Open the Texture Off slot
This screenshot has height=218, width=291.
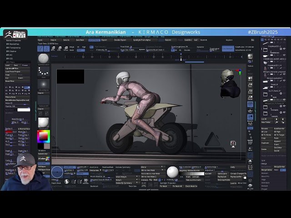tap(44, 100)
